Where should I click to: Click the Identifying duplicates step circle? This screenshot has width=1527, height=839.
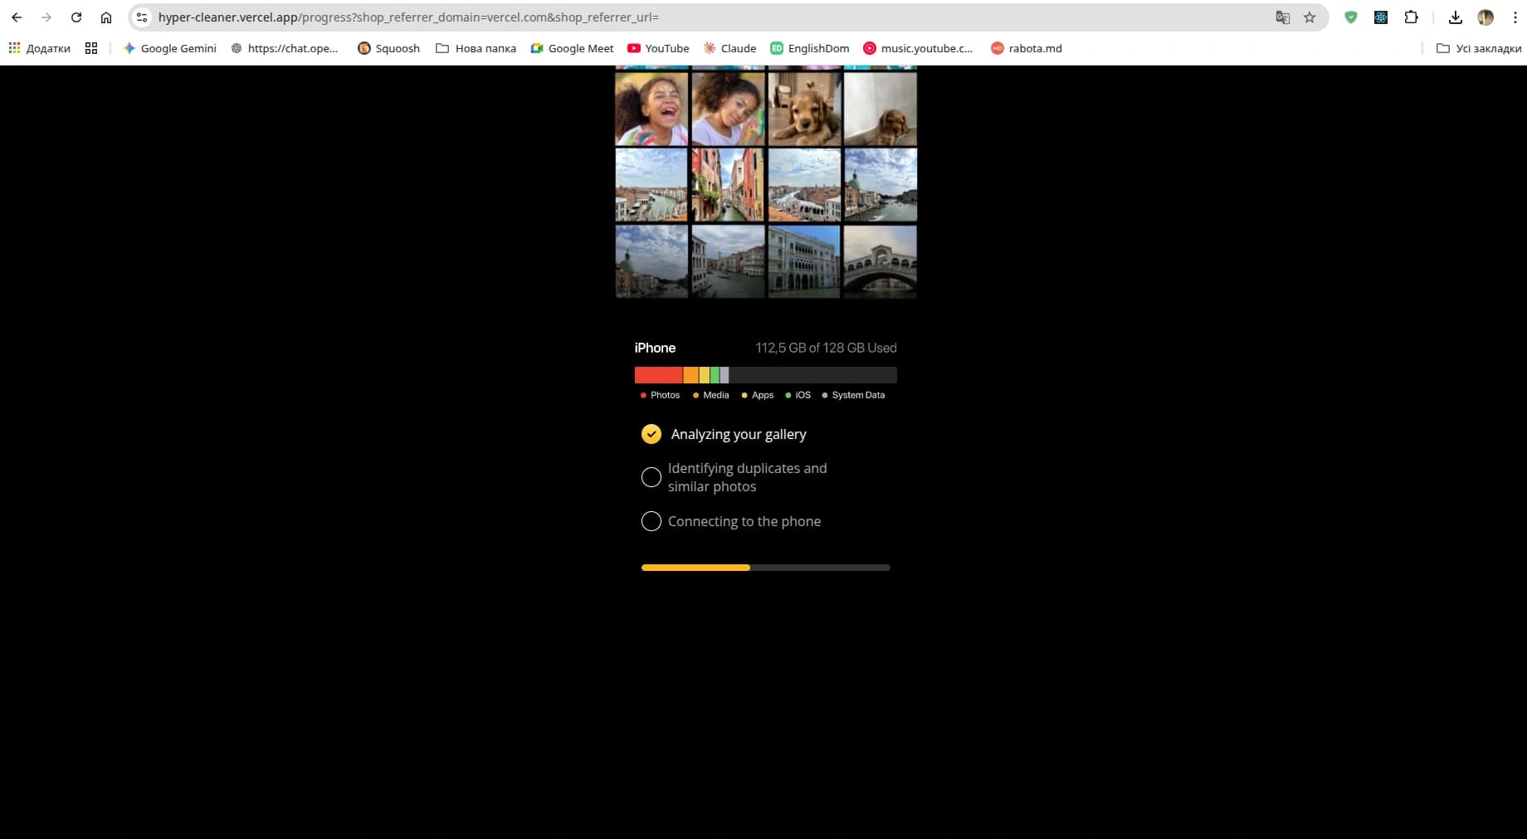click(651, 477)
